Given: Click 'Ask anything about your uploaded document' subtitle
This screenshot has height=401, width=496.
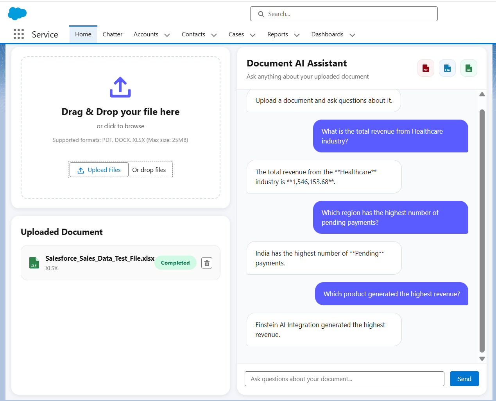Looking at the screenshot, I should [x=308, y=77].
